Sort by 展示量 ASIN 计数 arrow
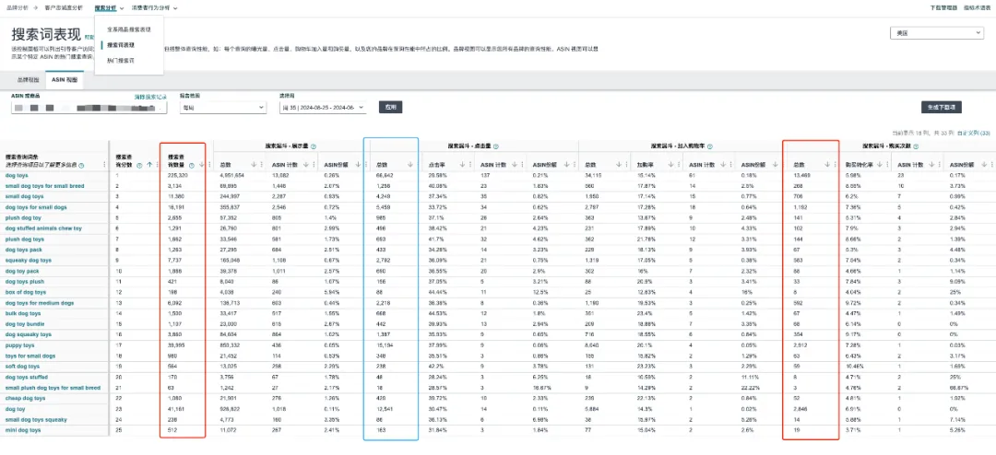This screenshot has height=455, width=996. [x=305, y=164]
